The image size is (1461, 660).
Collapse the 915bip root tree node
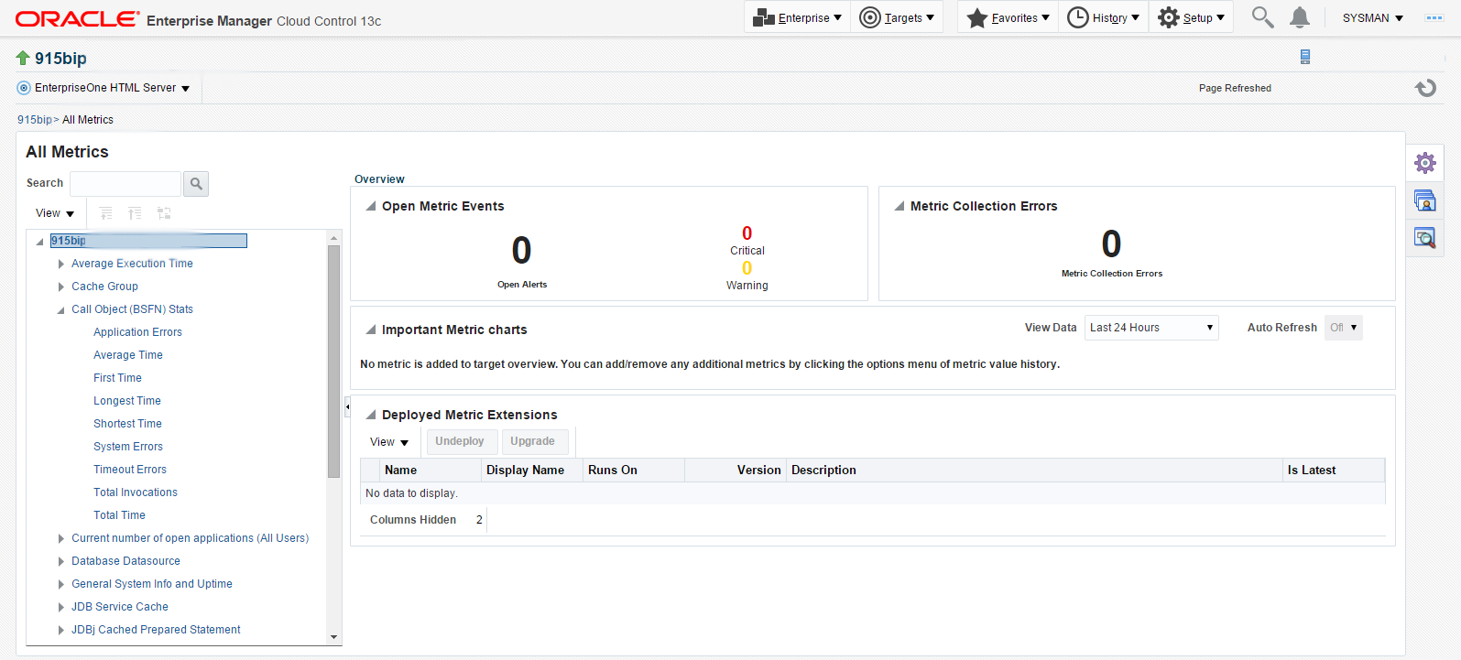pos(39,242)
